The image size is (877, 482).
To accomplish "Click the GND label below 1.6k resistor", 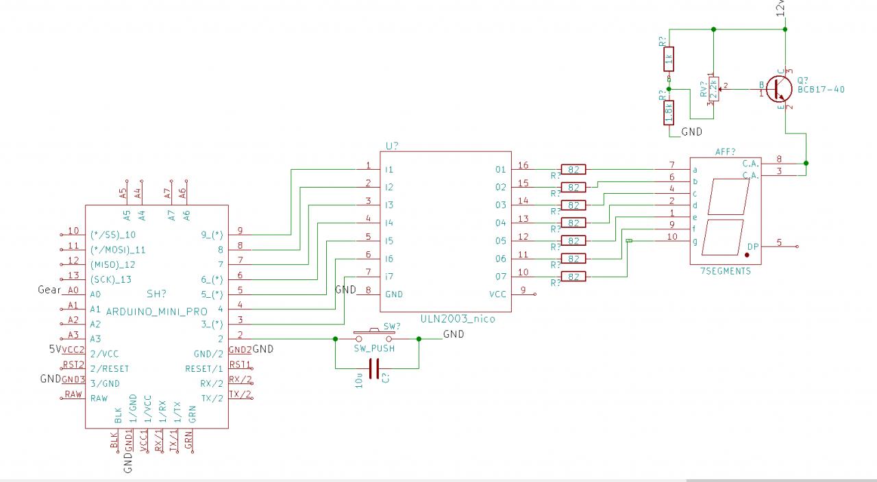I will pyautogui.click(x=691, y=131).
